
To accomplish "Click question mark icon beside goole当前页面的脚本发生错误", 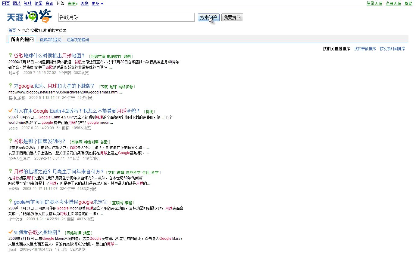I will tap(10, 202).
